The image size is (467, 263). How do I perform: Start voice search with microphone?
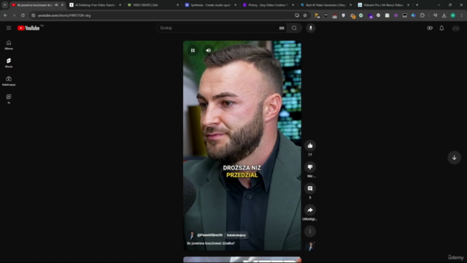(x=311, y=28)
